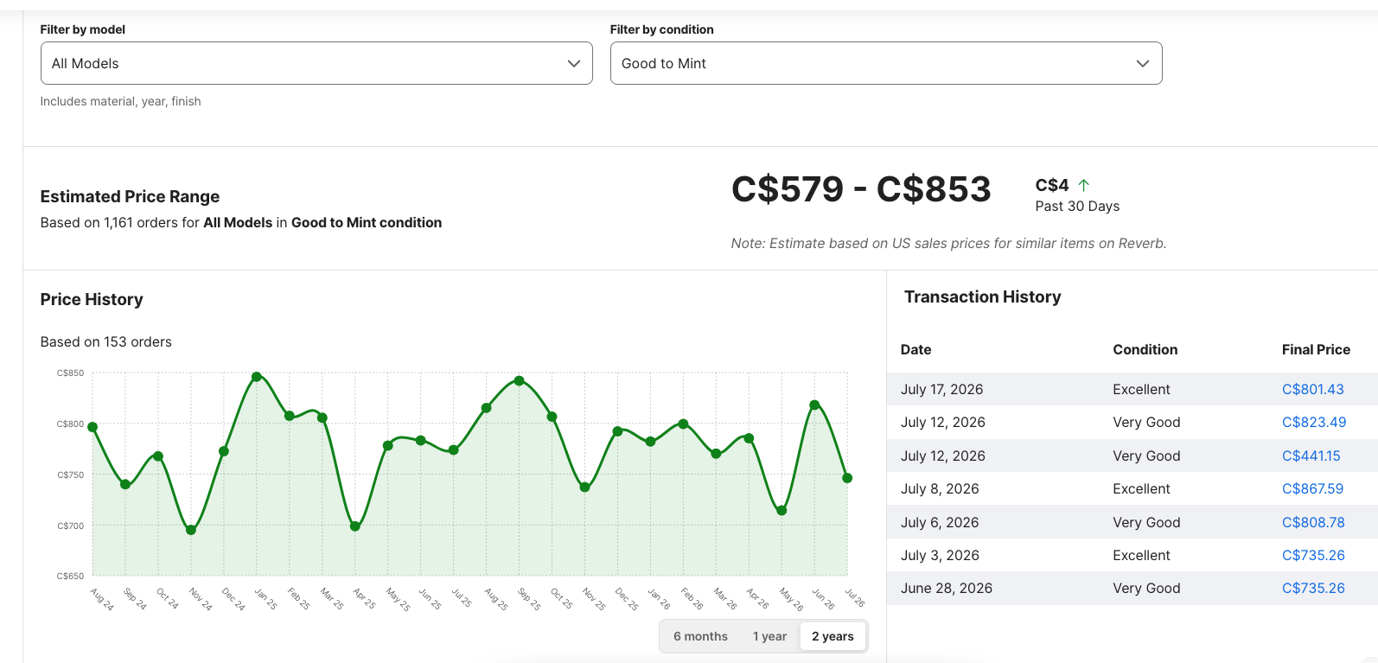Click the Sep 25 peak data point

click(520, 380)
